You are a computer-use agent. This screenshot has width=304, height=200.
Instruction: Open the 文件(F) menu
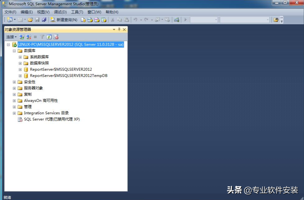tap(10, 12)
